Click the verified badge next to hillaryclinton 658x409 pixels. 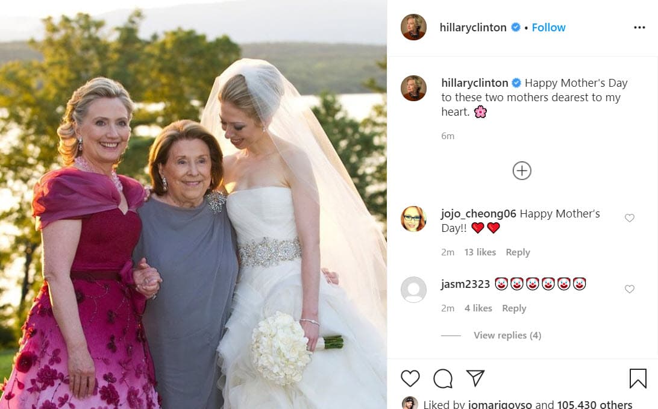[x=515, y=27]
